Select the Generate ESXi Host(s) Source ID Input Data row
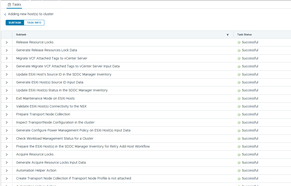 [x=49, y=83]
